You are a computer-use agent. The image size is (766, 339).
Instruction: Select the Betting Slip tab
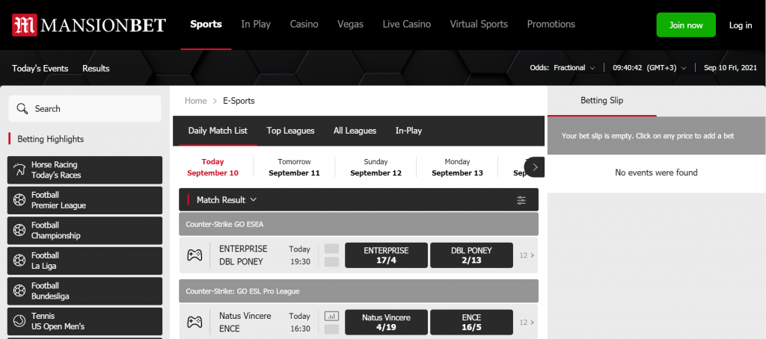click(x=602, y=101)
